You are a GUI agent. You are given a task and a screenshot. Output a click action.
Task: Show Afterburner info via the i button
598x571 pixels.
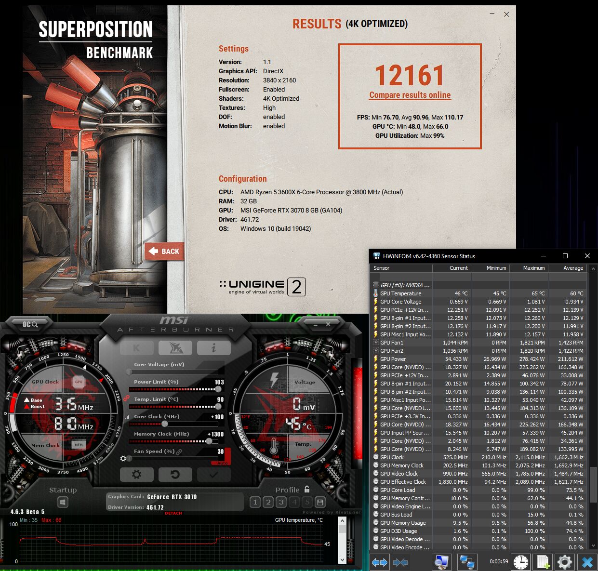213,348
